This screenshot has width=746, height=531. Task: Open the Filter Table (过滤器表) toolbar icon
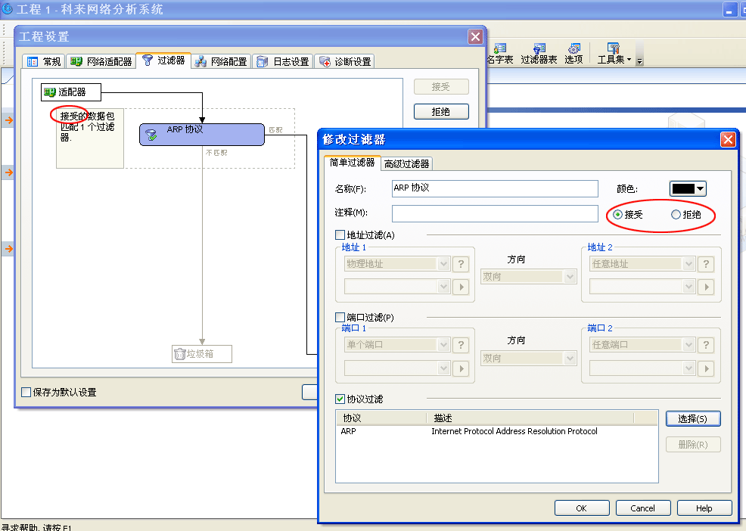coord(539,53)
